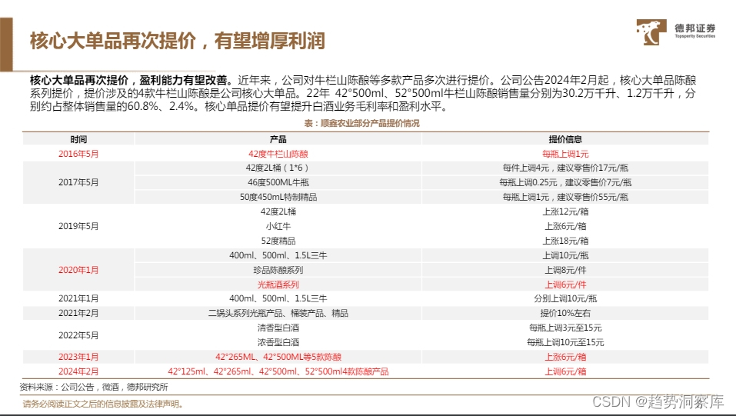Click the 珍品陈酿系列 product cell

click(x=278, y=270)
